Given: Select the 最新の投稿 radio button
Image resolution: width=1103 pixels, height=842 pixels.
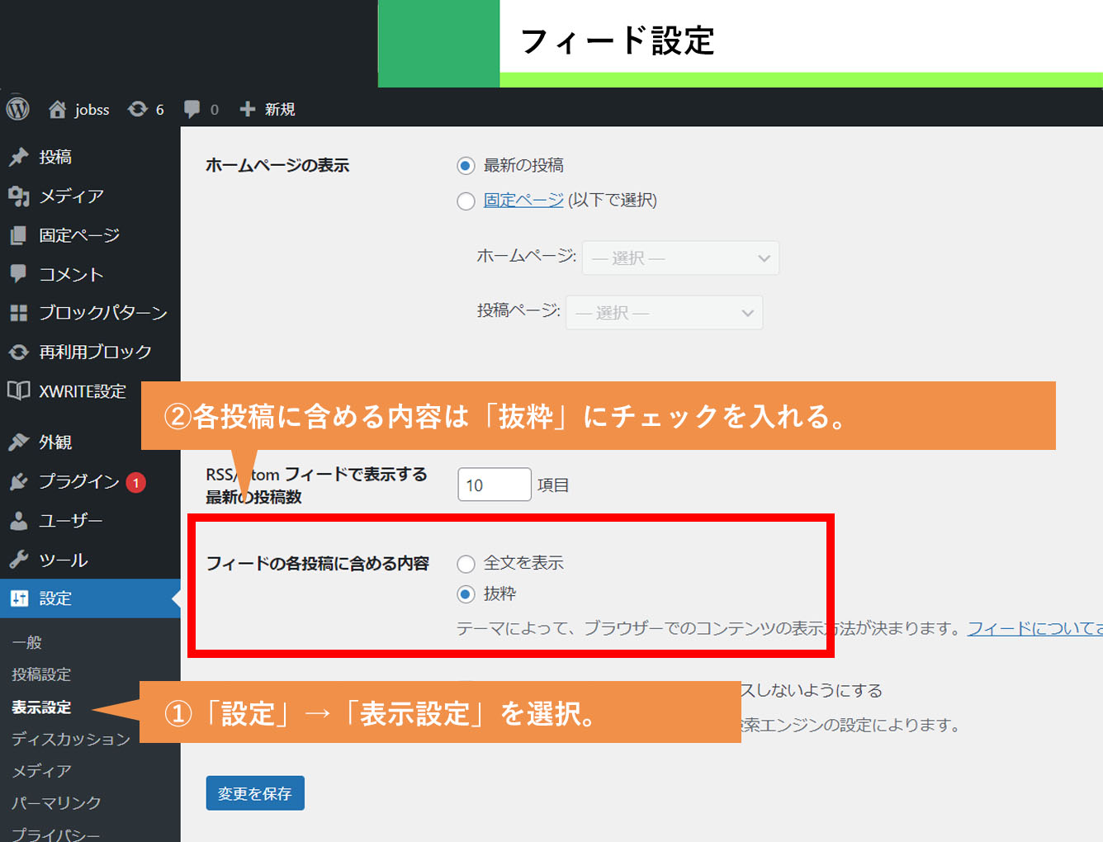Looking at the screenshot, I should 466,166.
